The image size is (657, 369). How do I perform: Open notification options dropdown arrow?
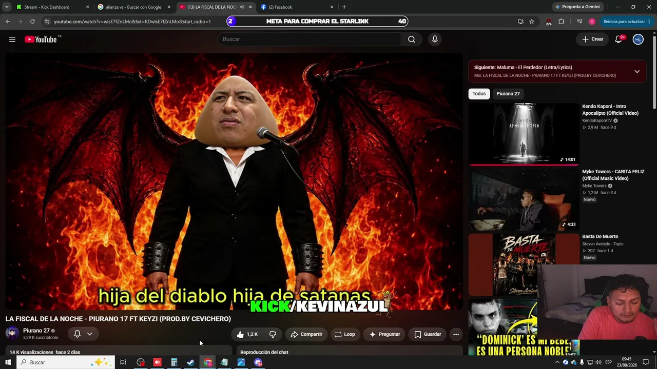tap(90, 334)
